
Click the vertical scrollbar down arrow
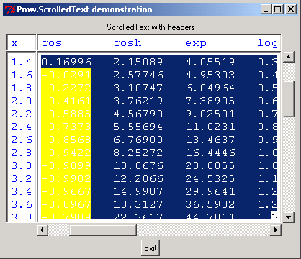[289, 217]
